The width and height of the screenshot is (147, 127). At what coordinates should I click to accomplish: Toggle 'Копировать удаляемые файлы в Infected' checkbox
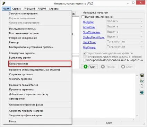click(x=84, y=57)
